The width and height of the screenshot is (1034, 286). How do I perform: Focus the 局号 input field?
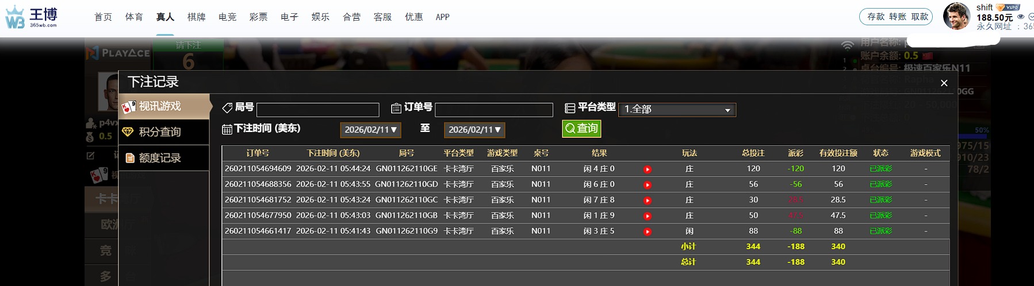pyautogui.click(x=317, y=110)
